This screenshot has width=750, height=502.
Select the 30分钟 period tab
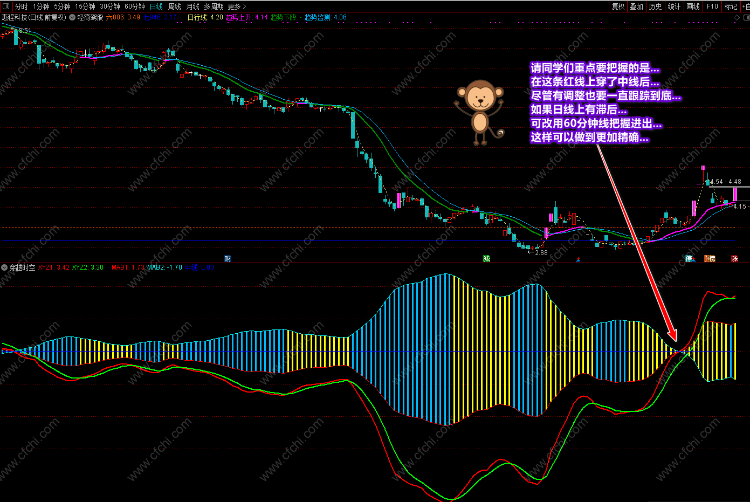pyautogui.click(x=110, y=6)
